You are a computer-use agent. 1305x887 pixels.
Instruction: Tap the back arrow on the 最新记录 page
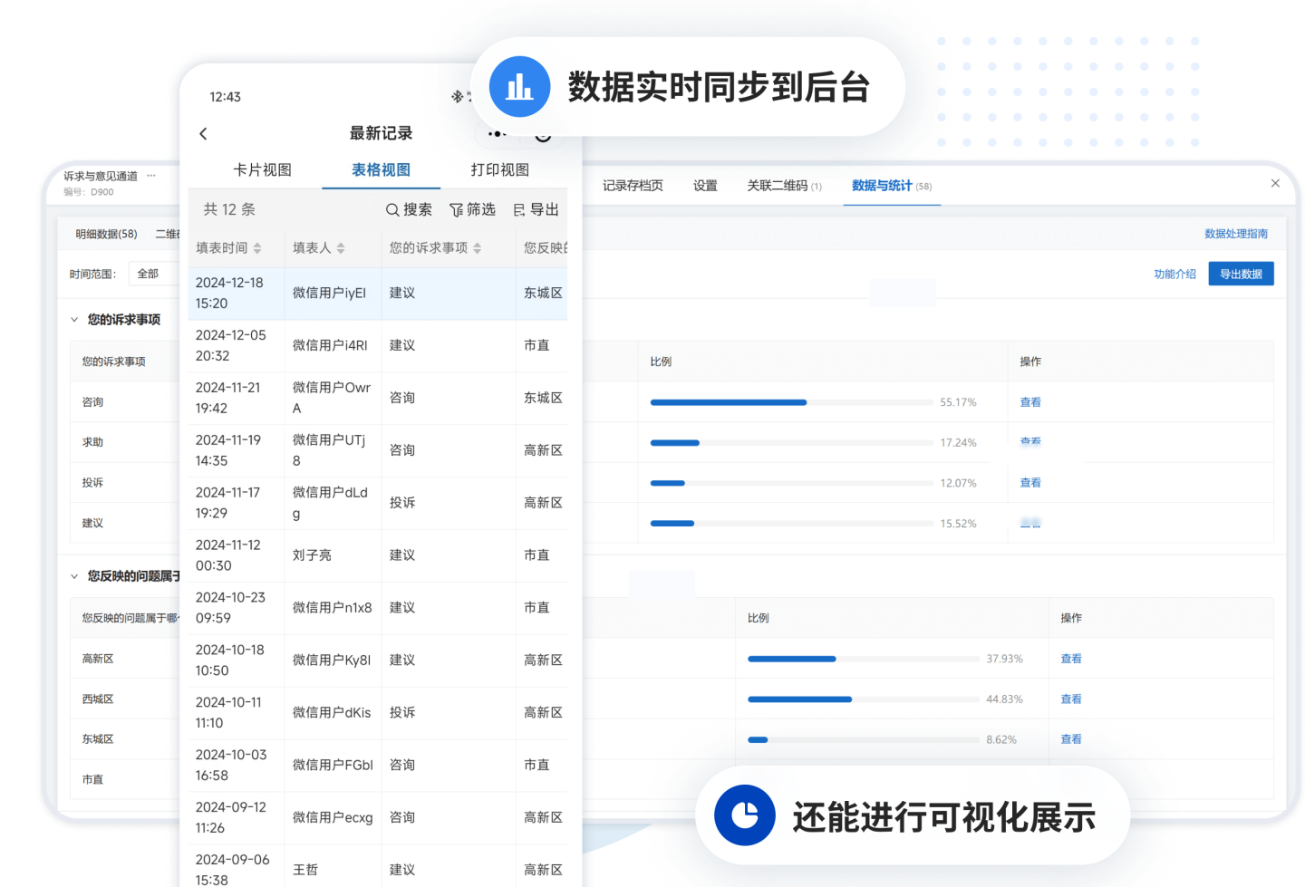(x=203, y=133)
